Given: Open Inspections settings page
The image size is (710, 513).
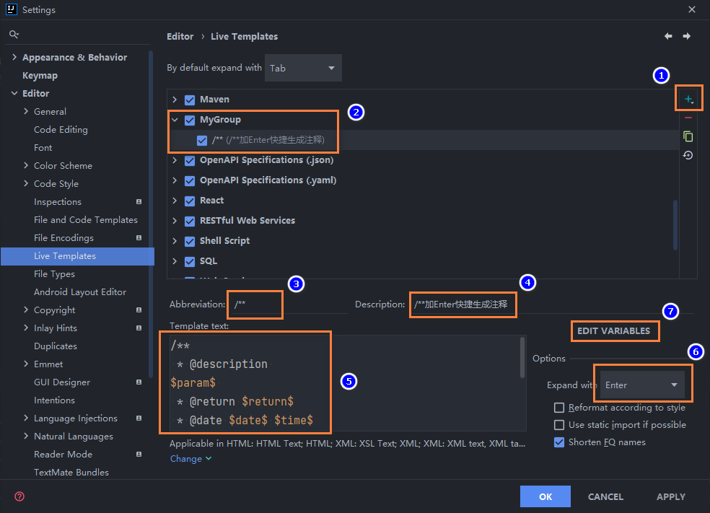Looking at the screenshot, I should click(x=58, y=202).
